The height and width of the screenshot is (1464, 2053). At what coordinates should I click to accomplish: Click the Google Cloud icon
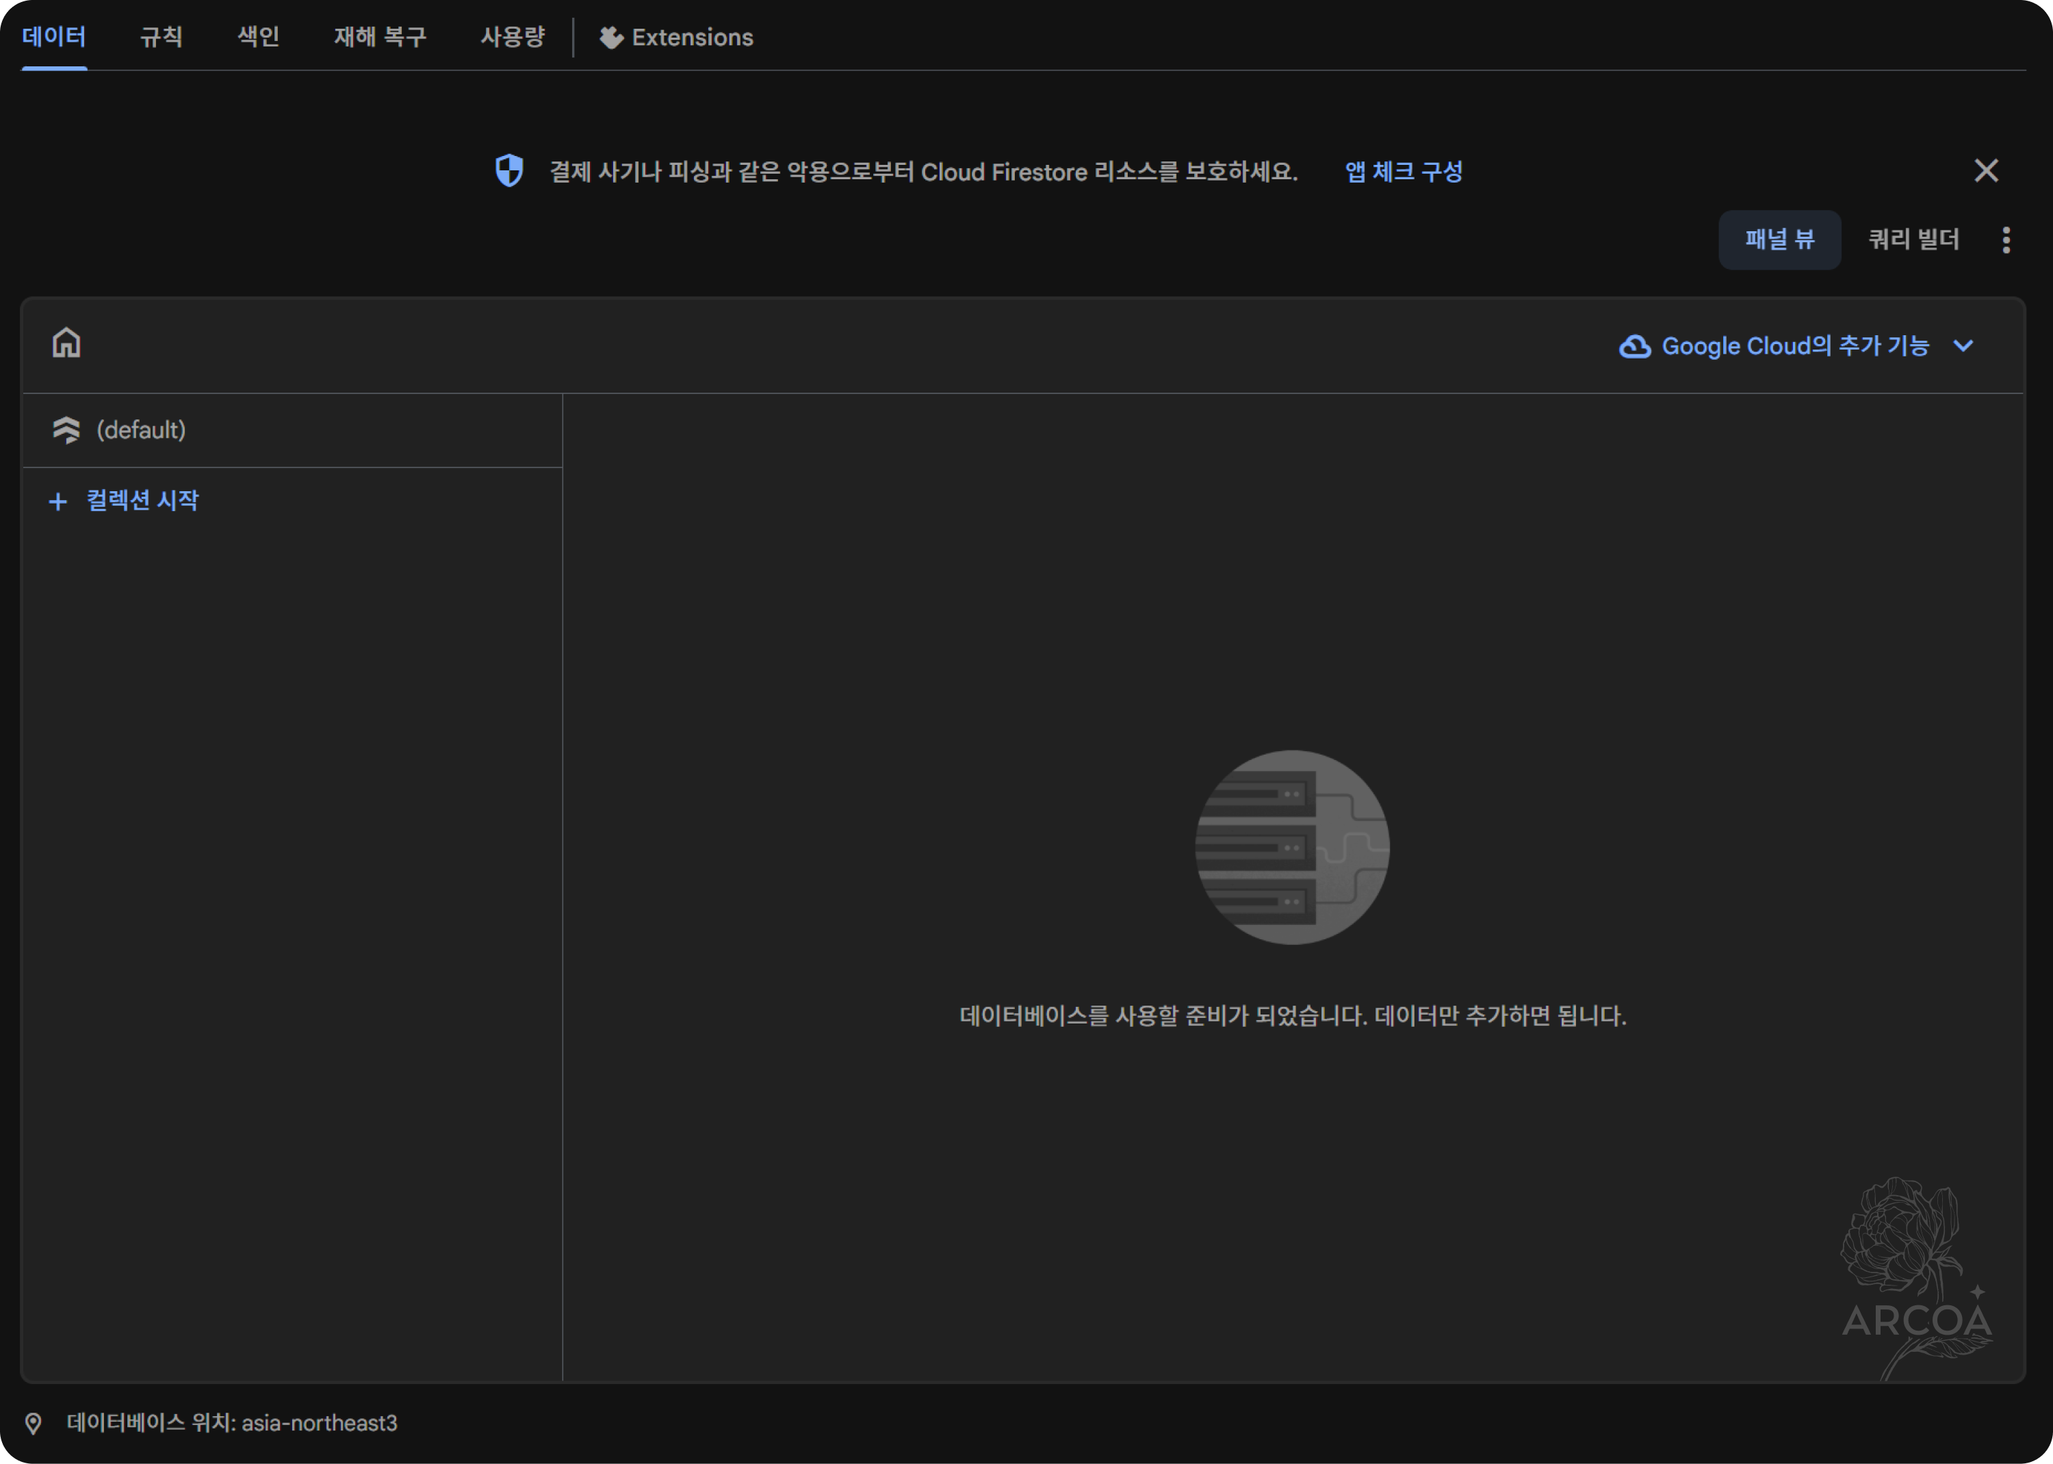1635,346
